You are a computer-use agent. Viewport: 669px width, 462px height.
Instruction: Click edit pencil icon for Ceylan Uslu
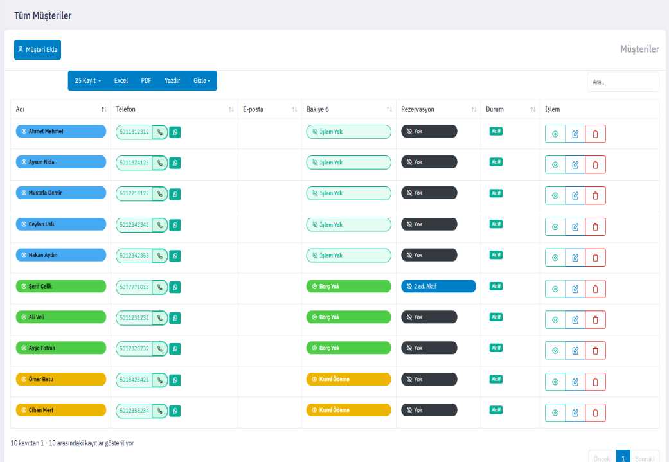[x=575, y=227]
